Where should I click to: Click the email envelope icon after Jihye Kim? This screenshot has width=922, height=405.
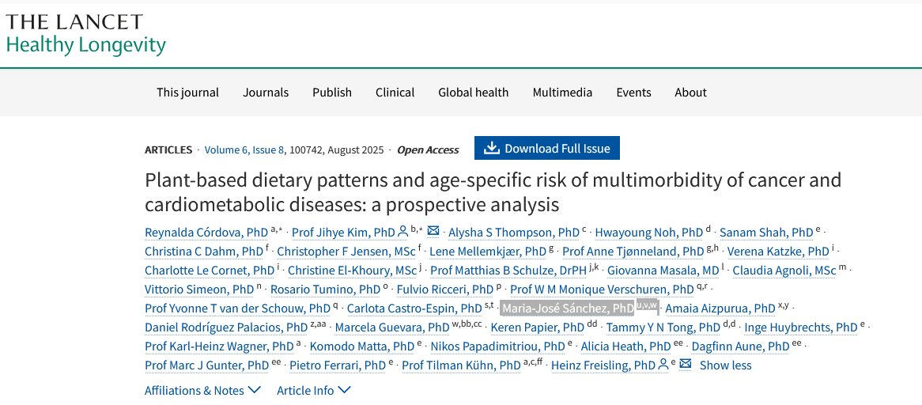tap(433, 232)
